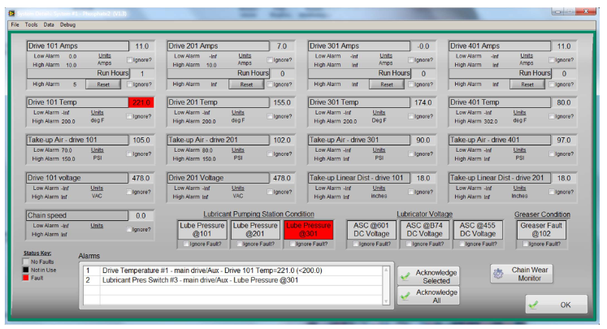The image size is (607, 329).
Task: Enable Ignore for Take-up Air drive 201
Action: click(x=271, y=154)
